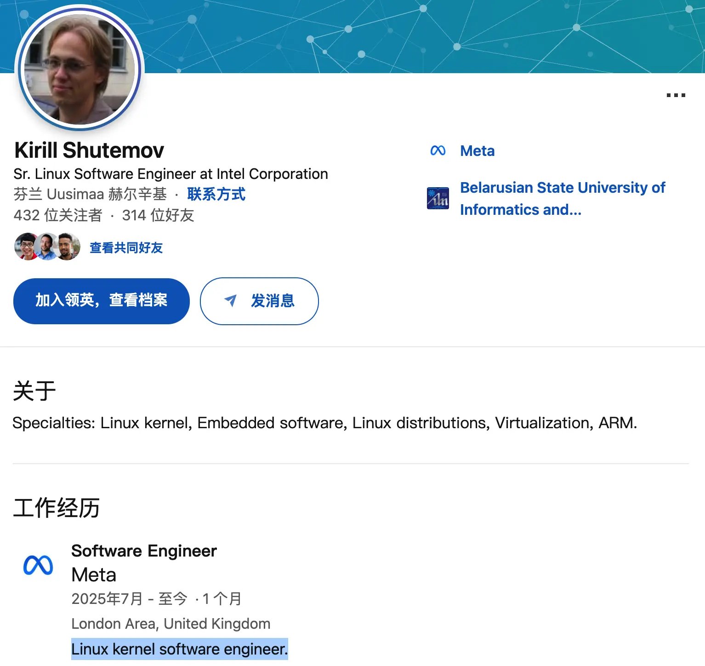The image size is (705, 666).
Task: Click the Meta infinity logo beside the top Meta link
Action: [x=438, y=151]
